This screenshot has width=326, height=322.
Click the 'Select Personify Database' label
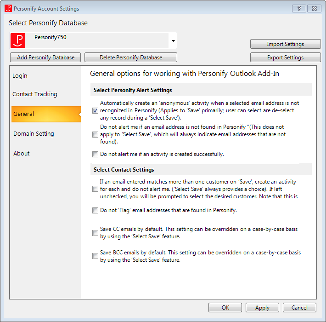tap(48, 23)
